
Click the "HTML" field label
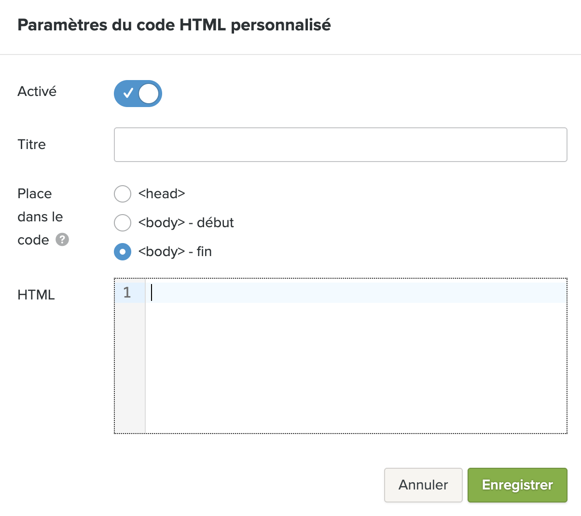click(x=36, y=295)
